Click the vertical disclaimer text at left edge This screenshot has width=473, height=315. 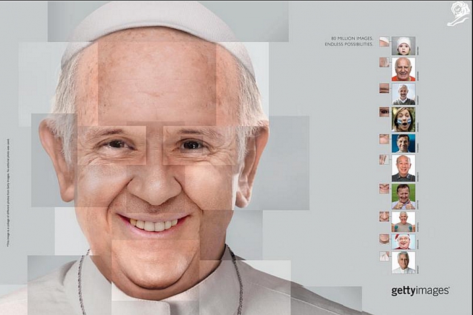8,193
